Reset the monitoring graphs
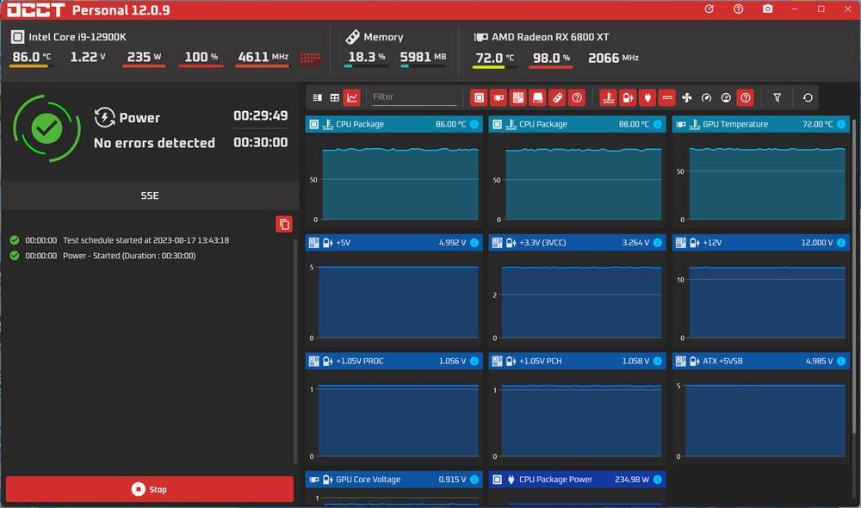This screenshot has width=861, height=508. [808, 98]
